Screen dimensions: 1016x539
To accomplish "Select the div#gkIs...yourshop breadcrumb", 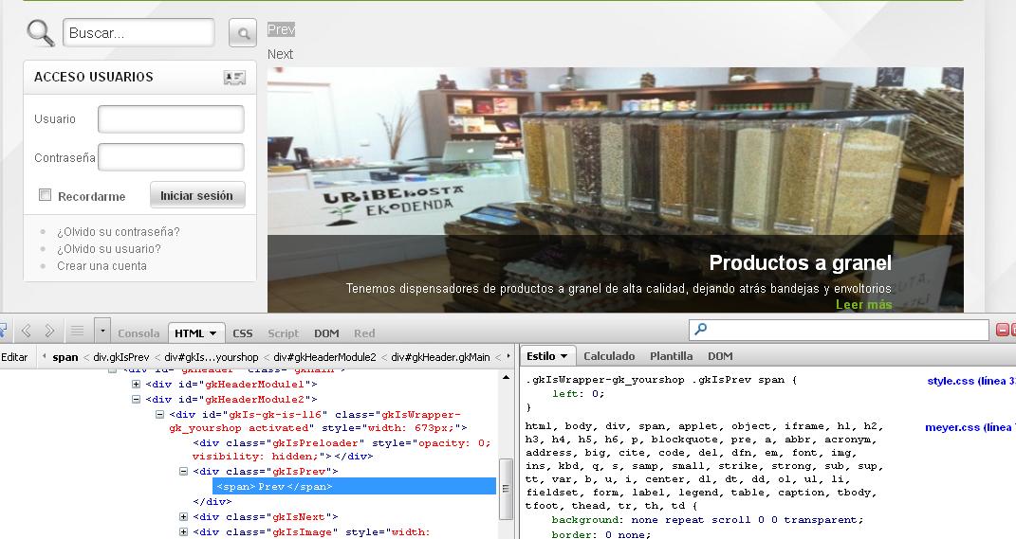I will pos(212,356).
